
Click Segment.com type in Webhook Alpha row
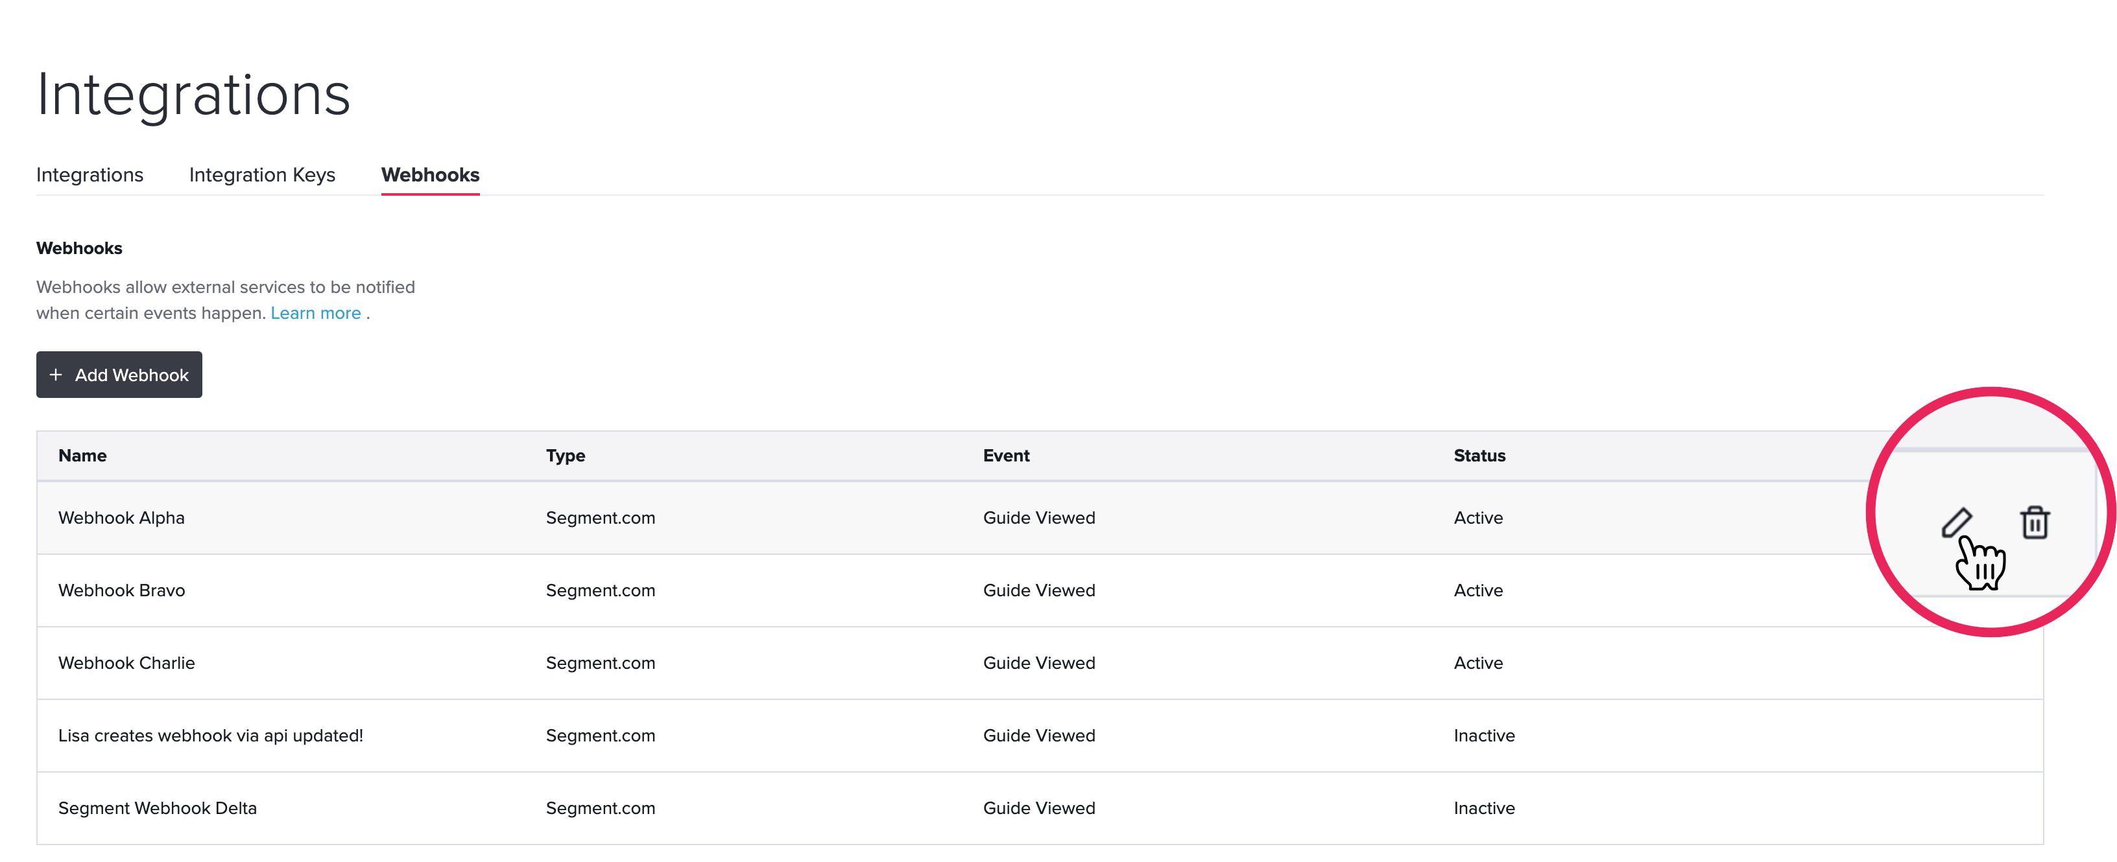point(601,518)
